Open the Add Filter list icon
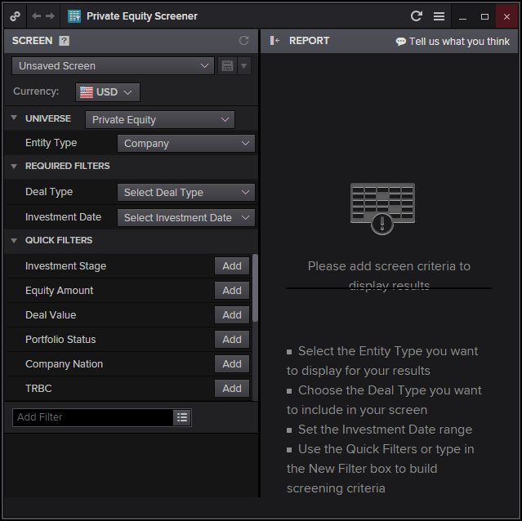Viewport: 522px width, 521px height. click(182, 417)
